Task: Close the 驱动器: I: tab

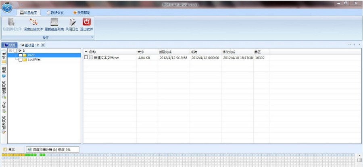Action: [x=43, y=45]
